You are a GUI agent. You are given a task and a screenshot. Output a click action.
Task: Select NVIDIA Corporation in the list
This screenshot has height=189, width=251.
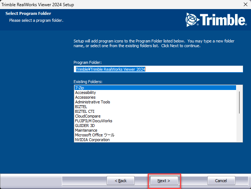92,140
